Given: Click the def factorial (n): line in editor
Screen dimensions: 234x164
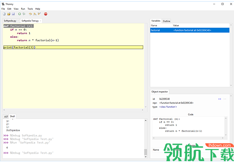Looking at the screenshot, I should [x=19, y=26].
